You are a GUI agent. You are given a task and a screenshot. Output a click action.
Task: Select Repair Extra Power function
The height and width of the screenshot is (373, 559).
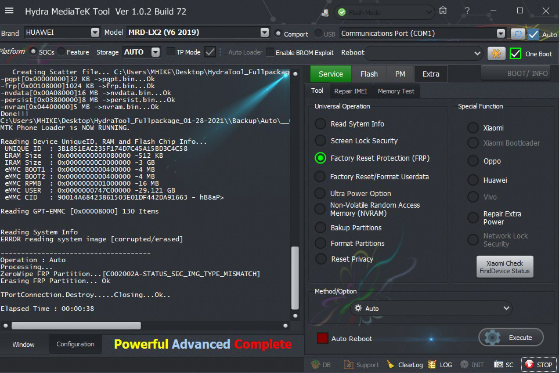tap(473, 218)
